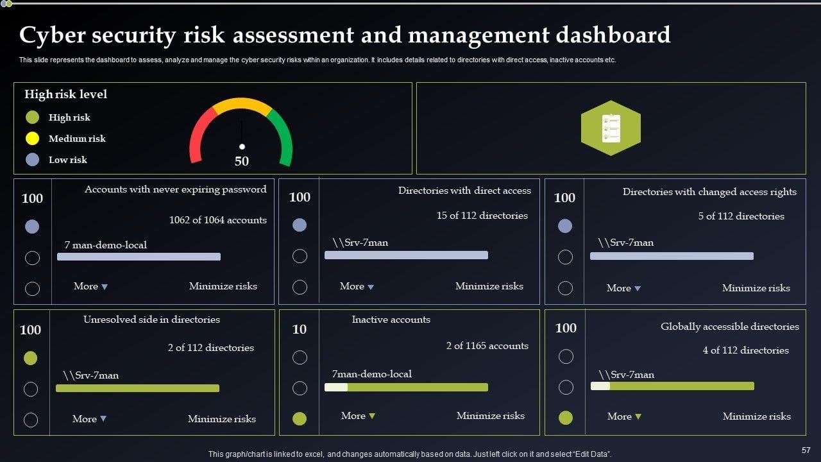Select green top circle in Unresolved side card

click(x=30, y=358)
